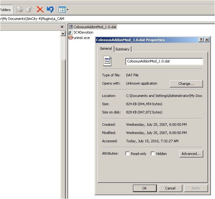
Task: Switch to the General tab
Action: 106,48
